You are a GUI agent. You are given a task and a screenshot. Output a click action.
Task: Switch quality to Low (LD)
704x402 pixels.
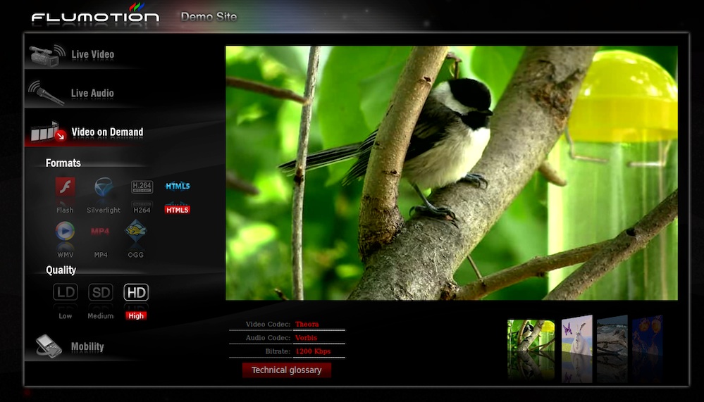(x=66, y=292)
